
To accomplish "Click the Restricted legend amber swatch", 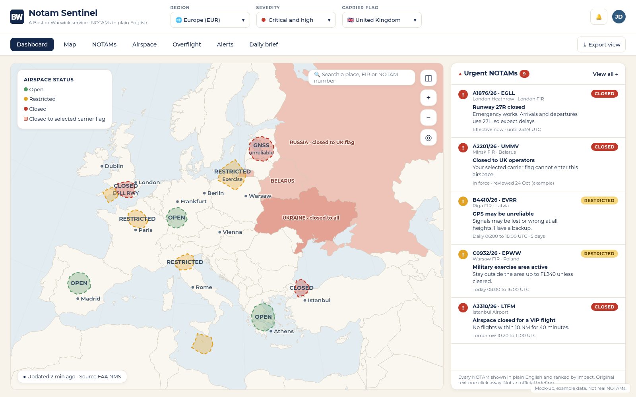I will 26,99.
